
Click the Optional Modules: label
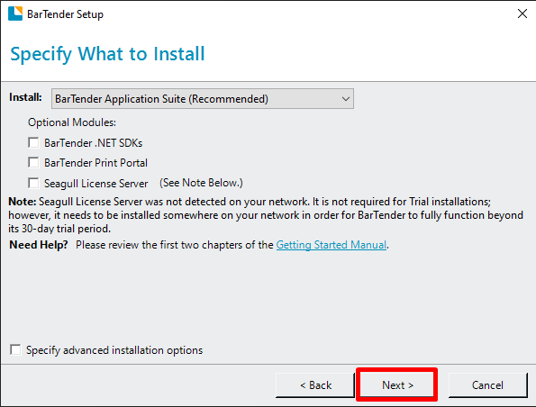72,122
